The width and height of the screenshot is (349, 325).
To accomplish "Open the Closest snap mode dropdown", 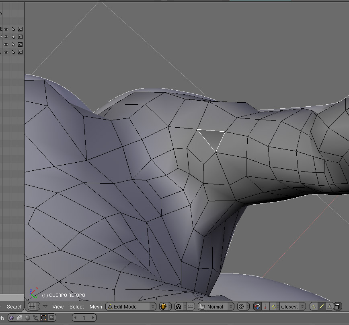I will point(293,306).
